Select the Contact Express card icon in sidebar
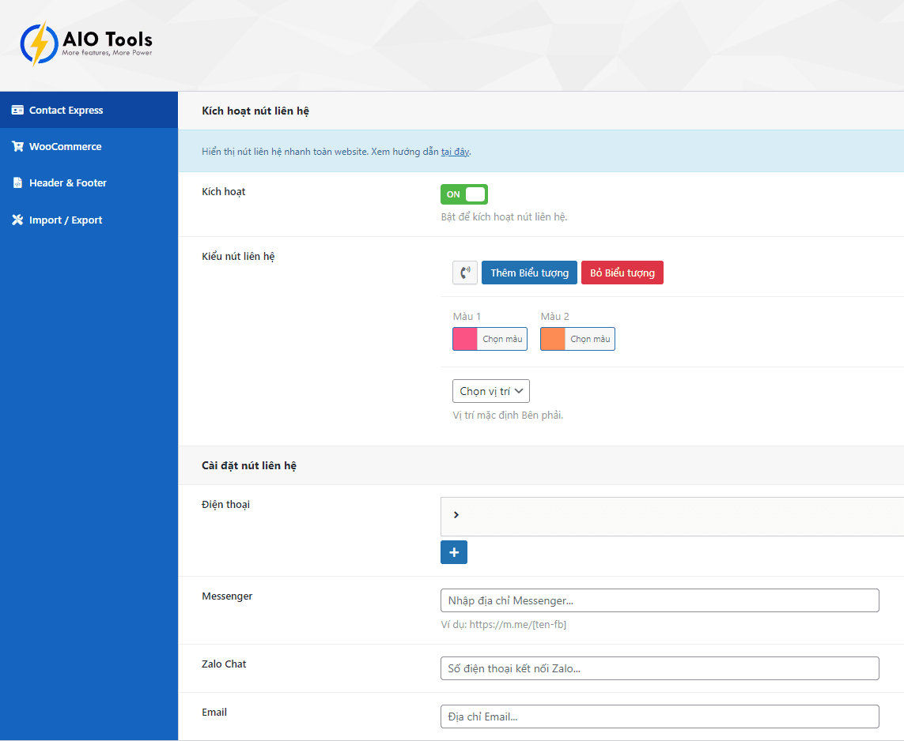The image size is (904, 741). click(17, 110)
